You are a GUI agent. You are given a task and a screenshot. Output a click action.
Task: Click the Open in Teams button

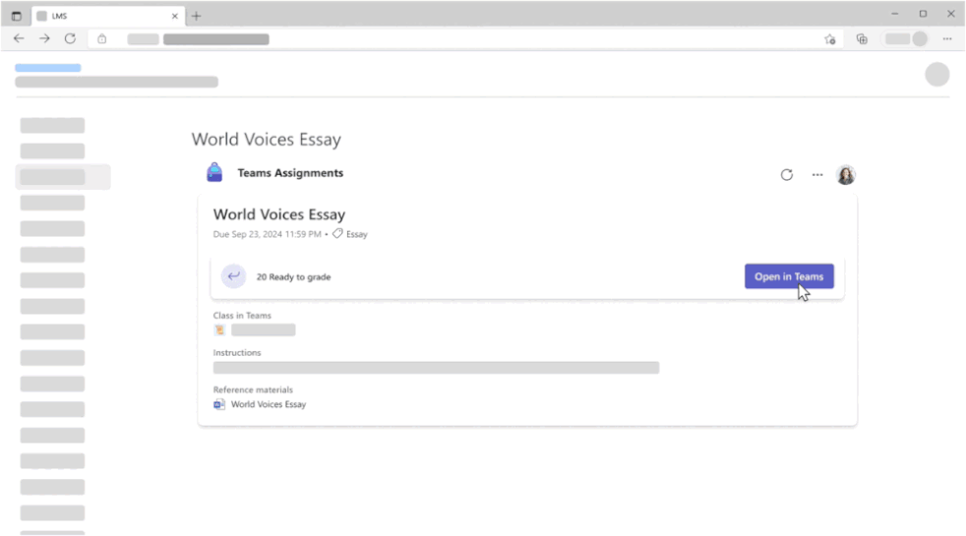(x=789, y=276)
